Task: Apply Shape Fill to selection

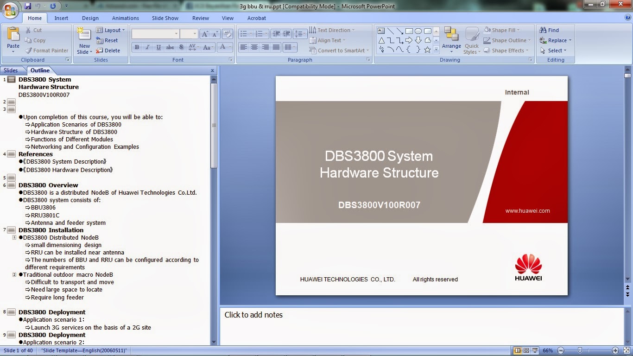Action: (x=503, y=30)
